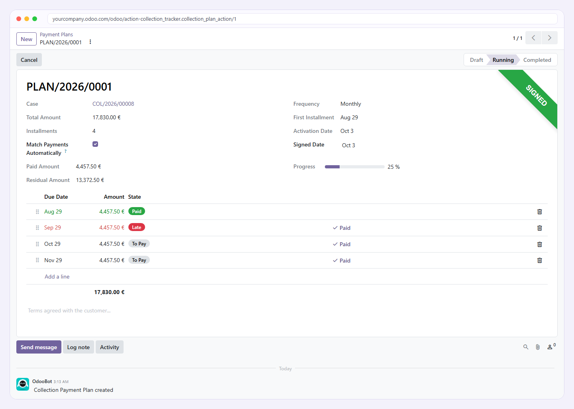Click the terms agreed text field

click(x=287, y=310)
